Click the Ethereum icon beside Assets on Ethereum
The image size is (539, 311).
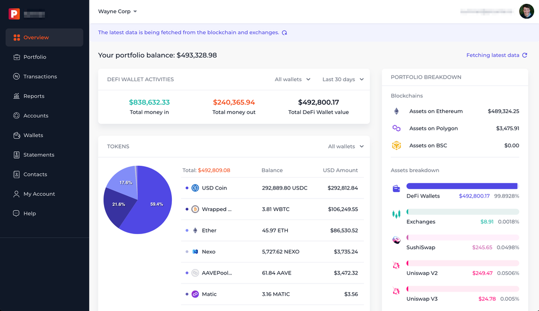(396, 111)
